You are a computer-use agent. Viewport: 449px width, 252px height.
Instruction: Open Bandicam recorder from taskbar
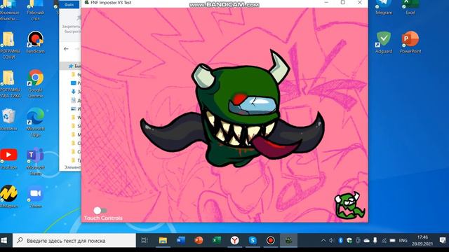(270, 241)
